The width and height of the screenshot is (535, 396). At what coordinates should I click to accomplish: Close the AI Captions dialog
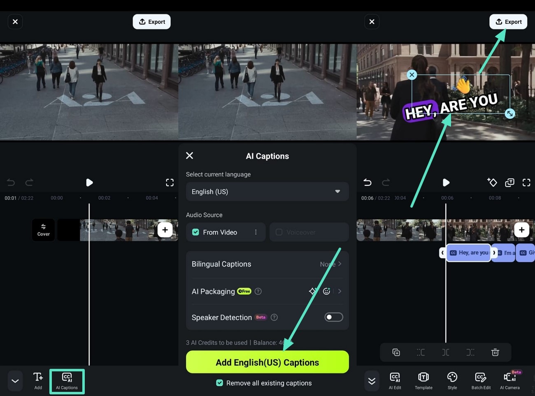(x=189, y=155)
